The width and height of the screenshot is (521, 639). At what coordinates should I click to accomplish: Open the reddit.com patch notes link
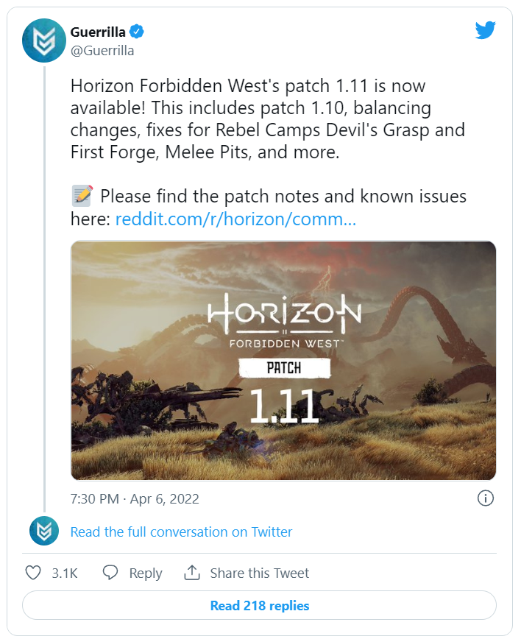pyautogui.click(x=235, y=220)
